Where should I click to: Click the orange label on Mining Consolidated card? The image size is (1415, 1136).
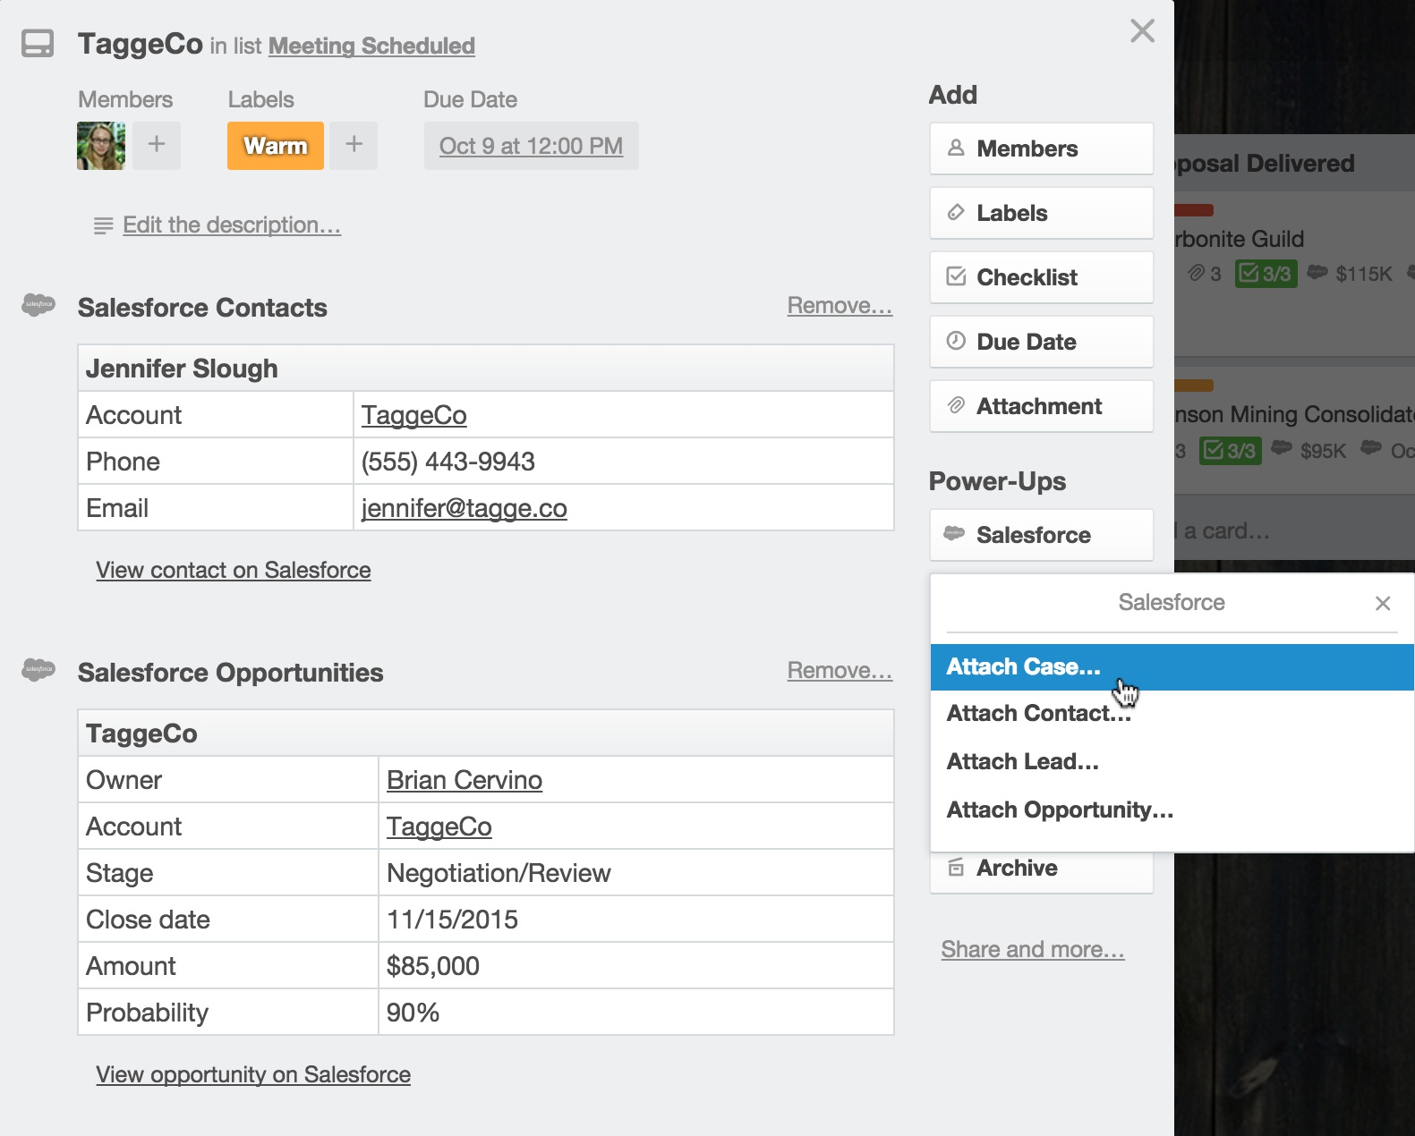[x=1194, y=386]
